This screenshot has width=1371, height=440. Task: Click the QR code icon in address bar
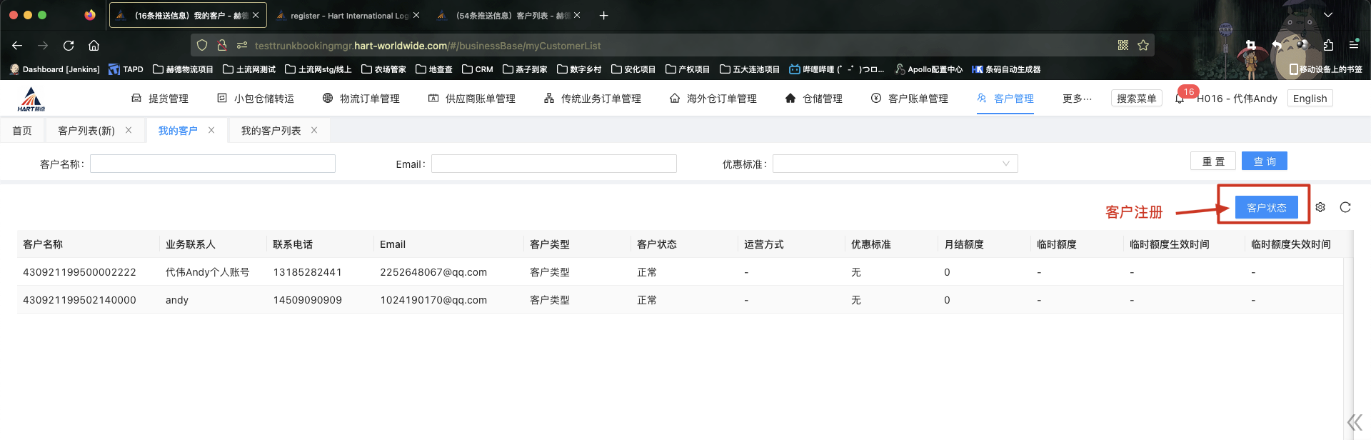[1123, 45]
